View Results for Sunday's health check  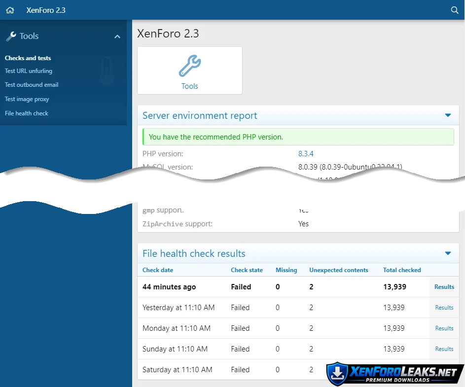coord(444,349)
